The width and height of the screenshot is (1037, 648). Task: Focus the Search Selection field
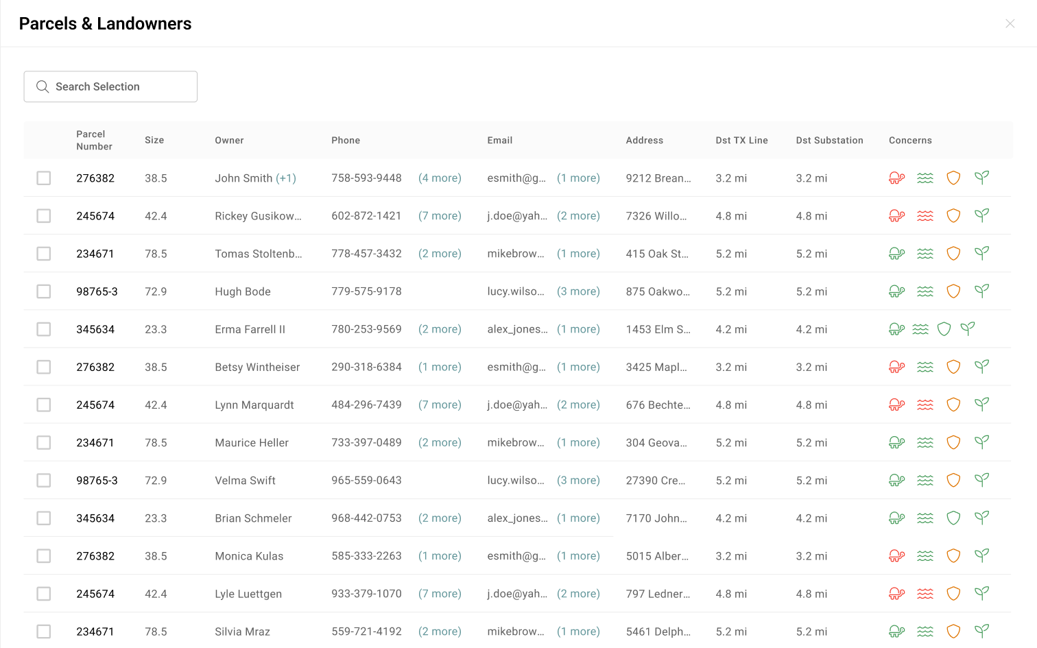click(x=110, y=86)
